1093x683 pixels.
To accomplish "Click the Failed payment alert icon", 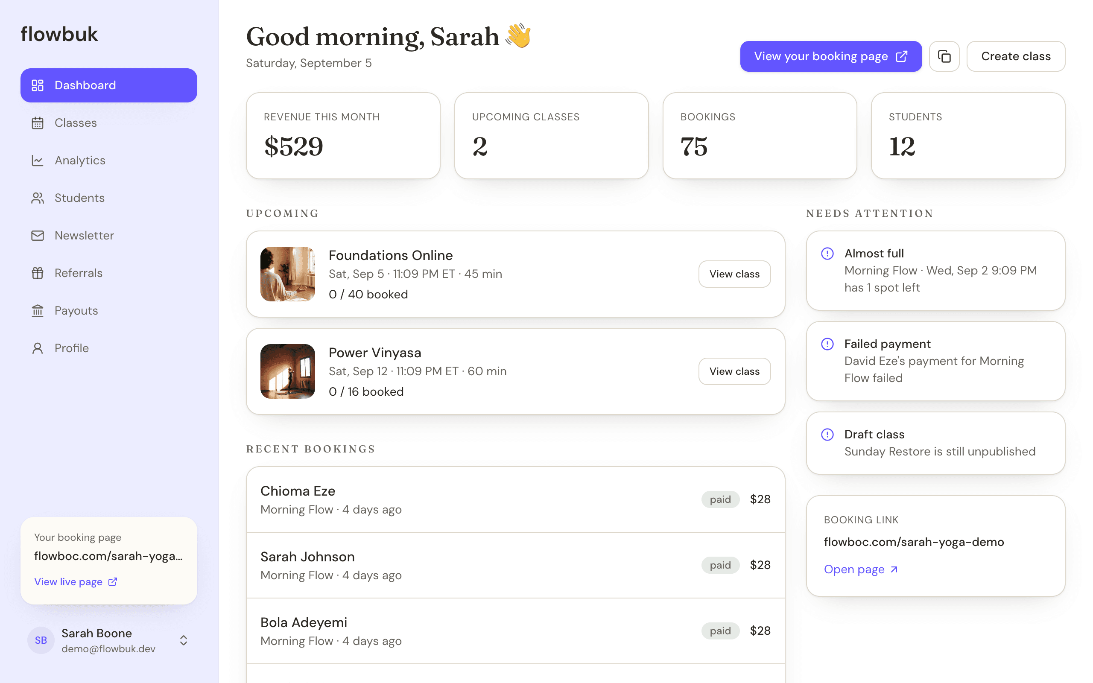I will click(x=827, y=344).
